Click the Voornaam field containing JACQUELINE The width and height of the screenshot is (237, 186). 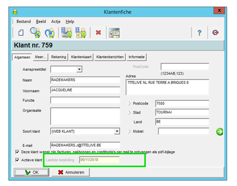pyautogui.click(x=85, y=90)
